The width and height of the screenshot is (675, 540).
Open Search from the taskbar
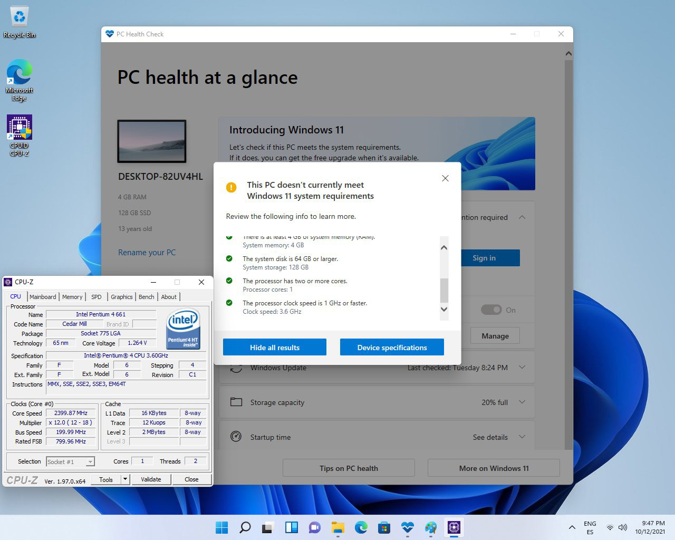coord(245,527)
